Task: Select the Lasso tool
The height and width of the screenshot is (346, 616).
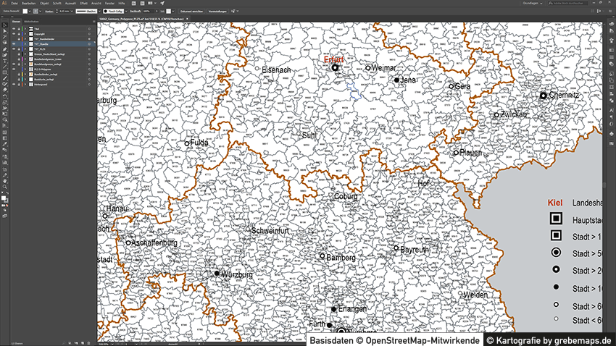Action: (5, 43)
